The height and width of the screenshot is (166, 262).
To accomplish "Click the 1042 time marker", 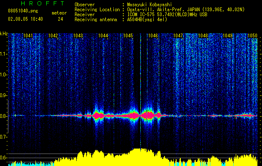I will pos(53,36).
